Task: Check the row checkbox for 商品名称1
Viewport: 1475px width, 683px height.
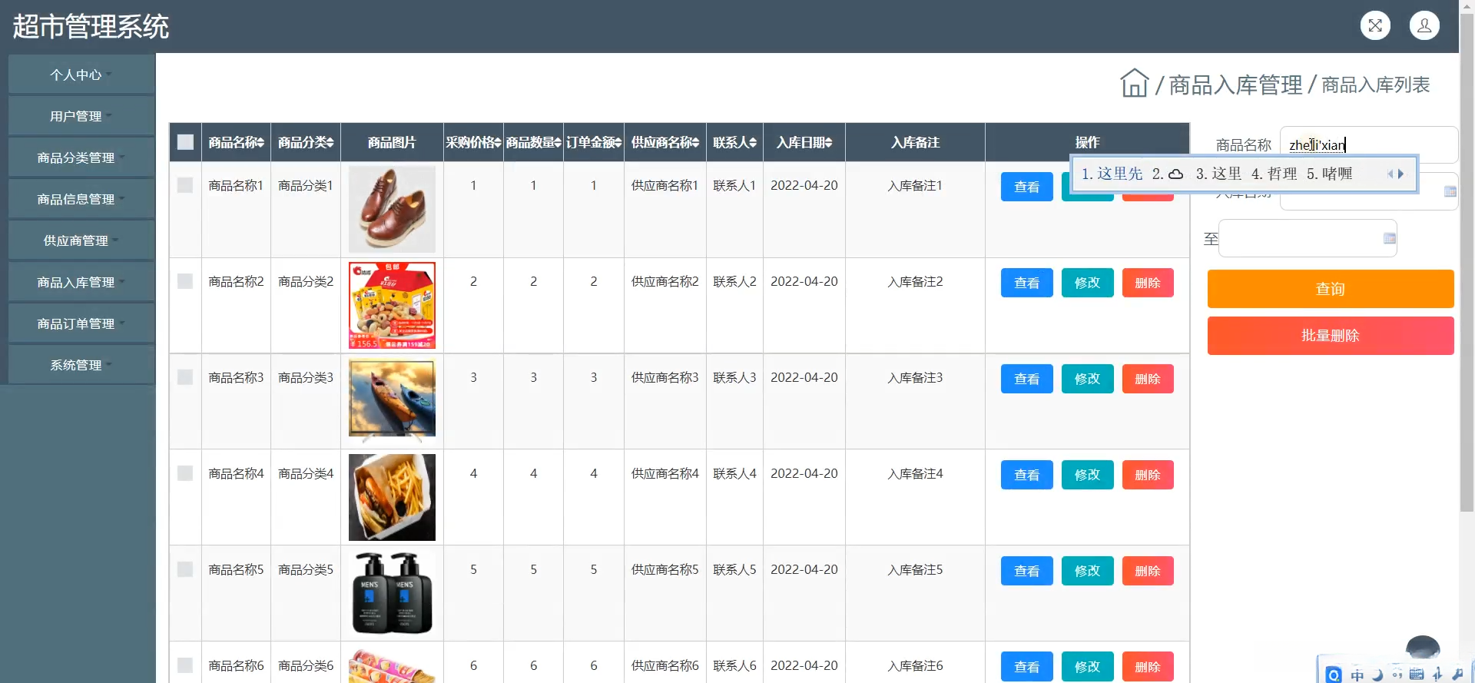Action: pyautogui.click(x=185, y=185)
